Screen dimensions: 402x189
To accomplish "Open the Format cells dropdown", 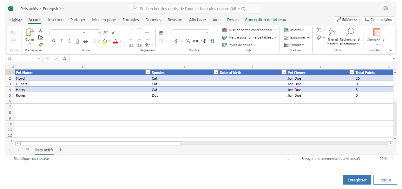I will 294,45.
